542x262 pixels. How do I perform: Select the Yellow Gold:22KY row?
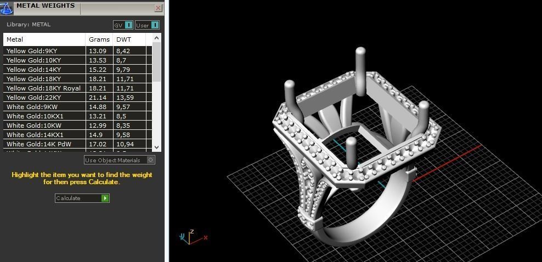pos(77,98)
